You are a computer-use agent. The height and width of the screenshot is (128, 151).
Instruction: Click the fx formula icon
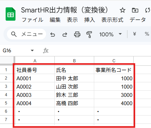click(46, 51)
